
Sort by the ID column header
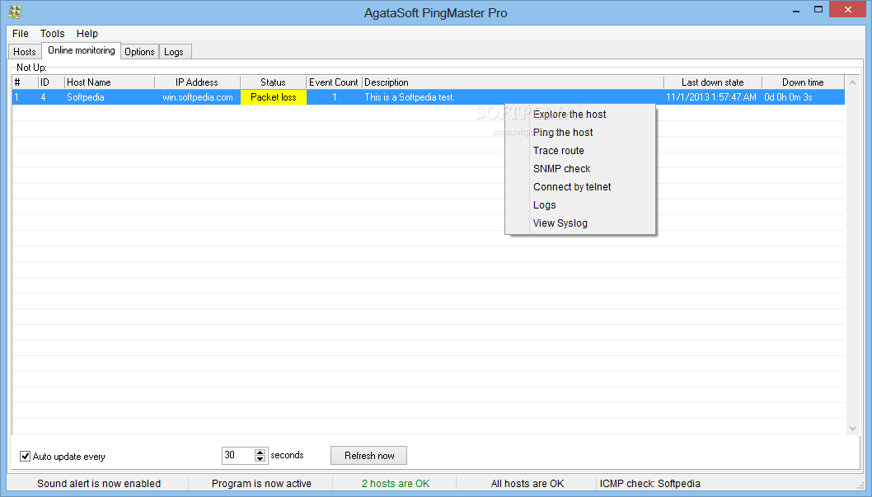coord(51,82)
